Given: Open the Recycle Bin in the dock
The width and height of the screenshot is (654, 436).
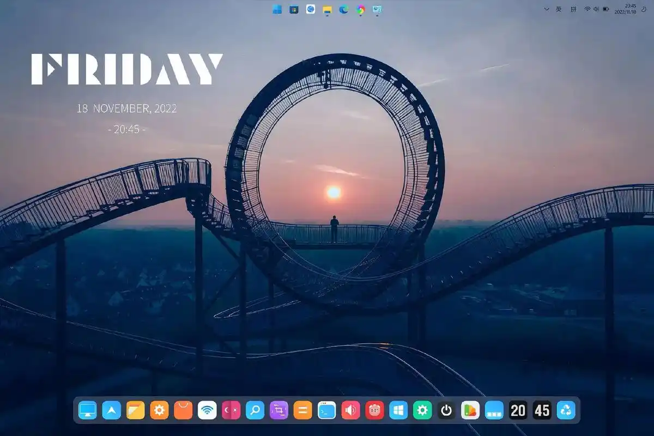Looking at the screenshot, I should point(566,410).
